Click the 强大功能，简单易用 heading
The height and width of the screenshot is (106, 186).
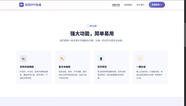pos(92,34)
